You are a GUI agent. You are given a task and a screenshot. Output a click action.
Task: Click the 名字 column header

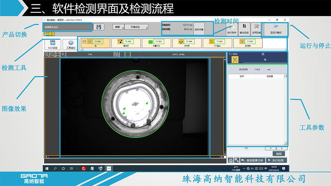242,76
